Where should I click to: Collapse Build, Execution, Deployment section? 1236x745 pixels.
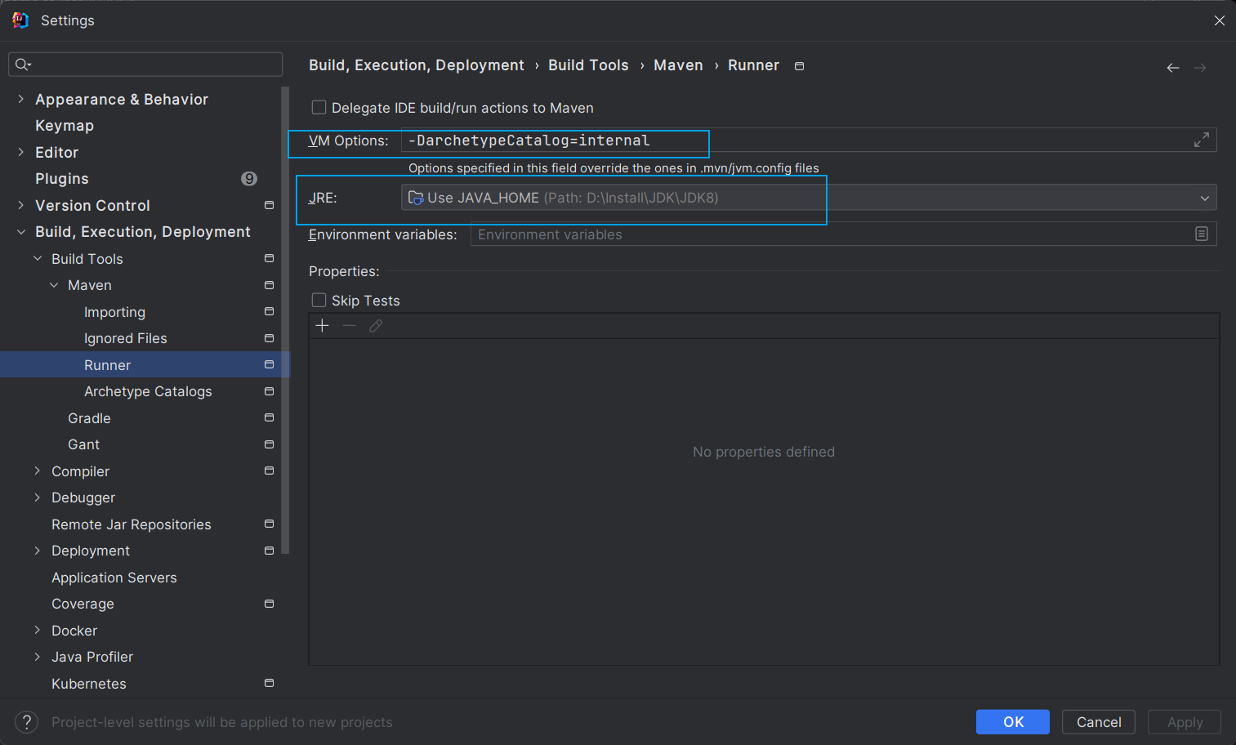click(20, 232)
